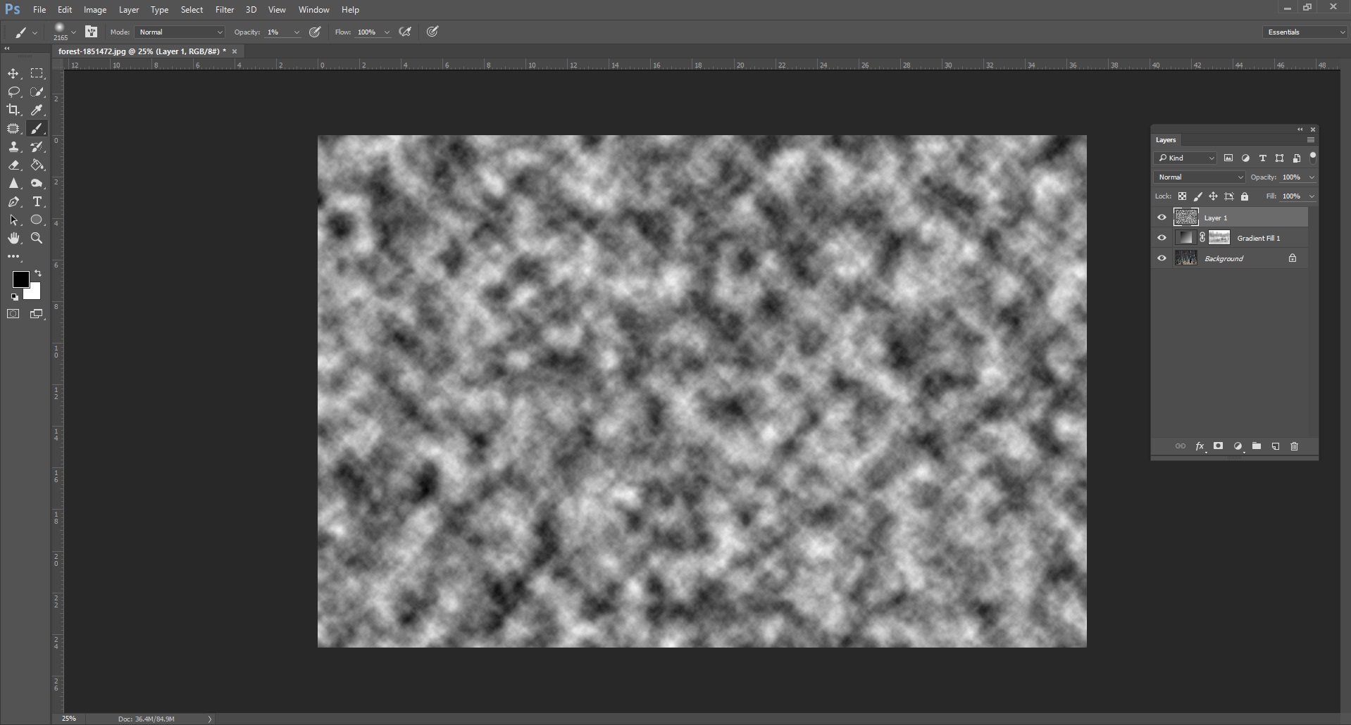Select the Hand tool

tap(13, 239)
